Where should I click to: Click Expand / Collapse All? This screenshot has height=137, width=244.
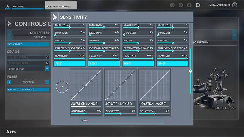(x=28, y=90)
